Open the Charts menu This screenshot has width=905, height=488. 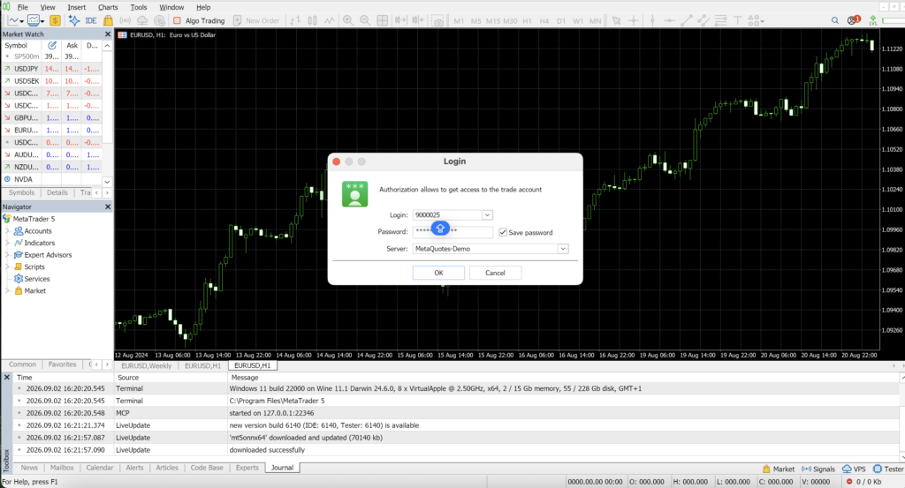(x=107, y=7)
